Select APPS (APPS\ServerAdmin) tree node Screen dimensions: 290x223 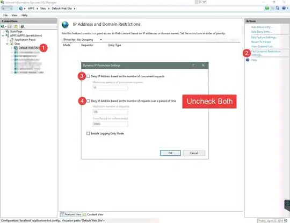tap(26, 35)
